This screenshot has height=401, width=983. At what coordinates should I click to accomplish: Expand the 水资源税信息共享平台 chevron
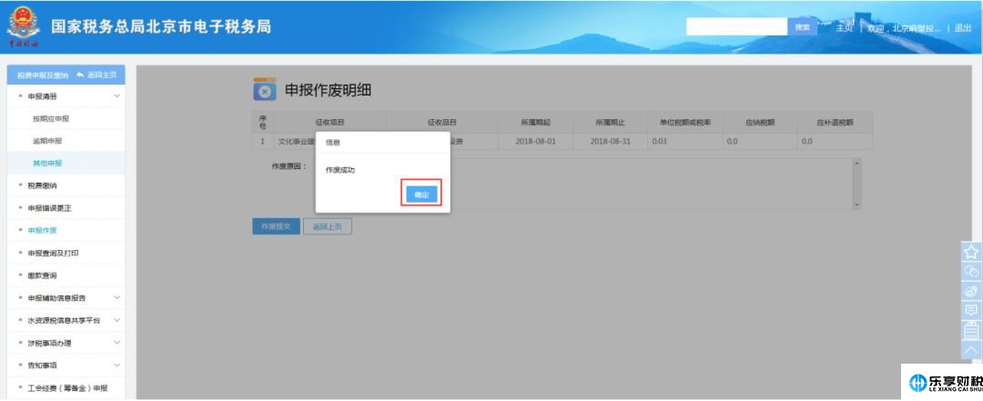pyautogui.click(x=117, y=320)
